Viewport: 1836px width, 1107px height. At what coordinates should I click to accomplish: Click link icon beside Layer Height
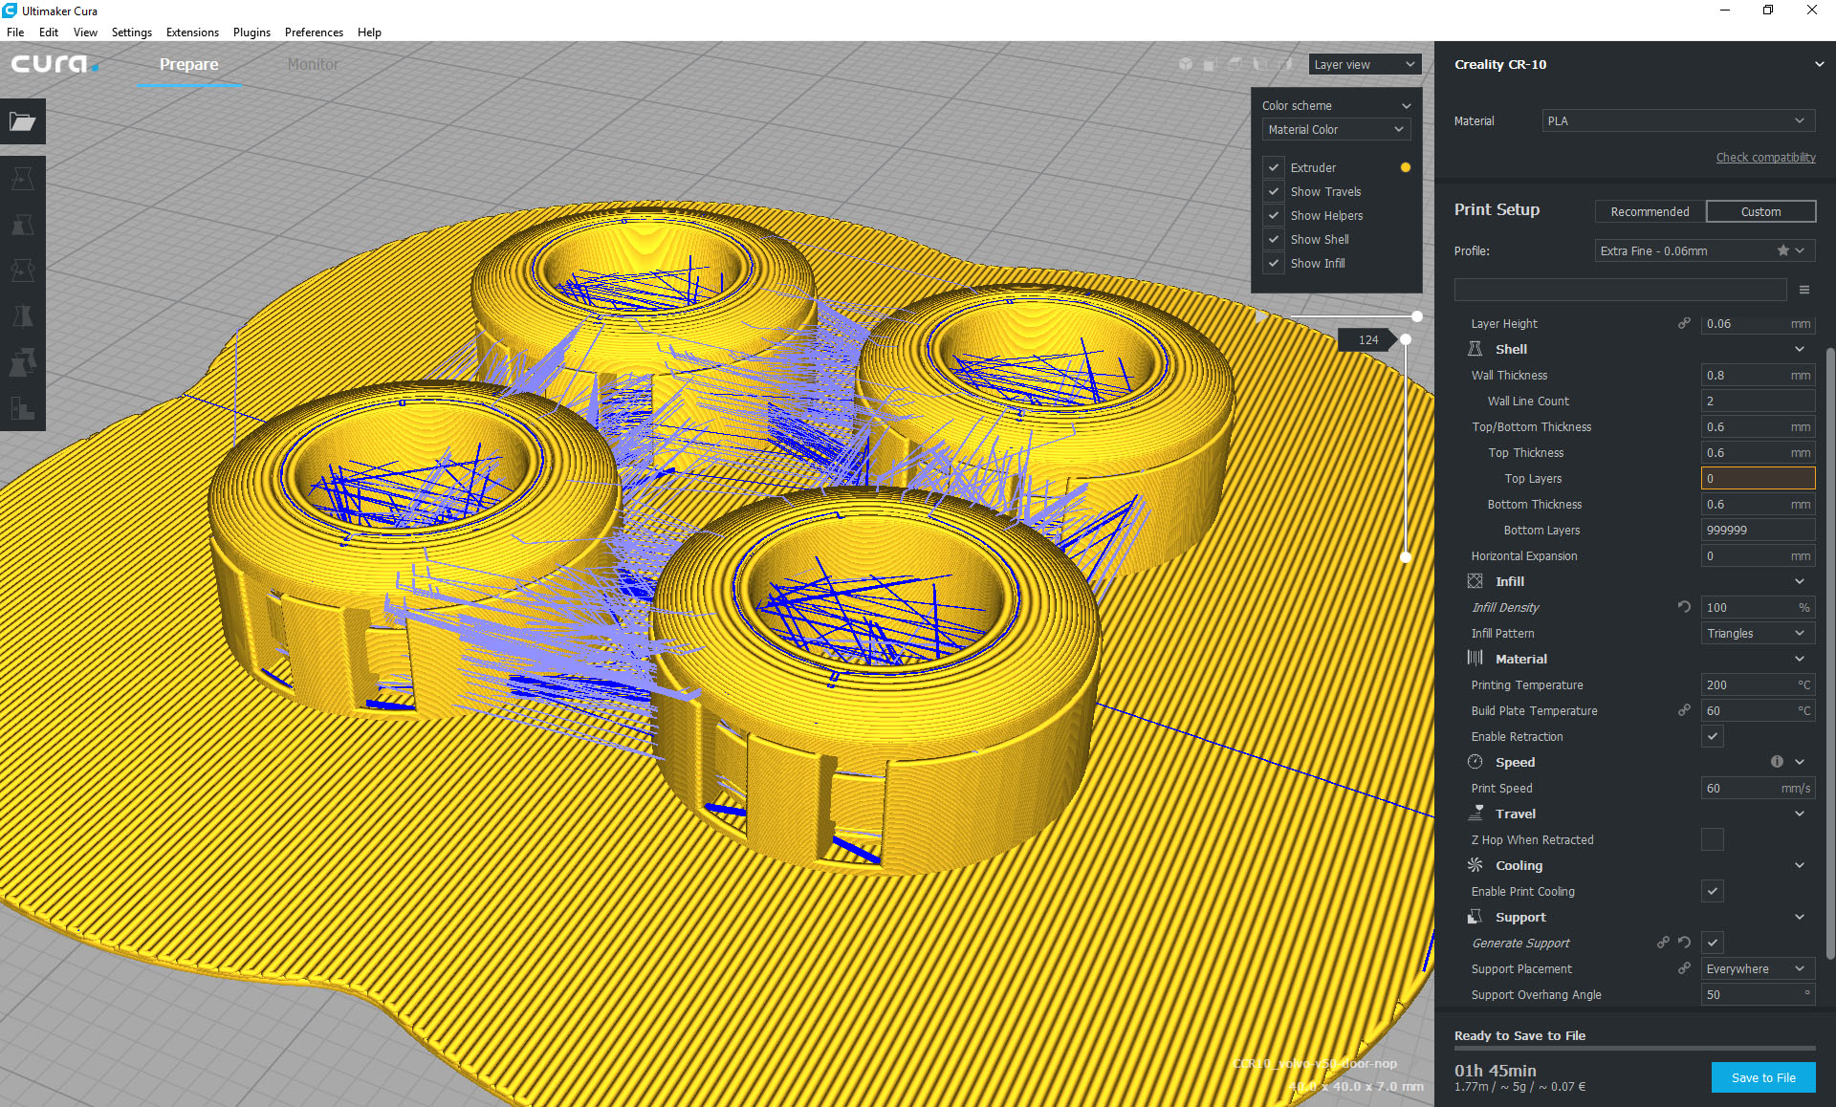click(x=1684, y=323)
